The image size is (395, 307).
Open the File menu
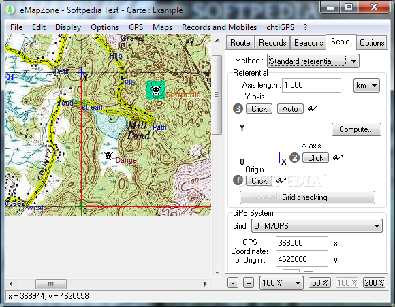(x=16, y=27)
